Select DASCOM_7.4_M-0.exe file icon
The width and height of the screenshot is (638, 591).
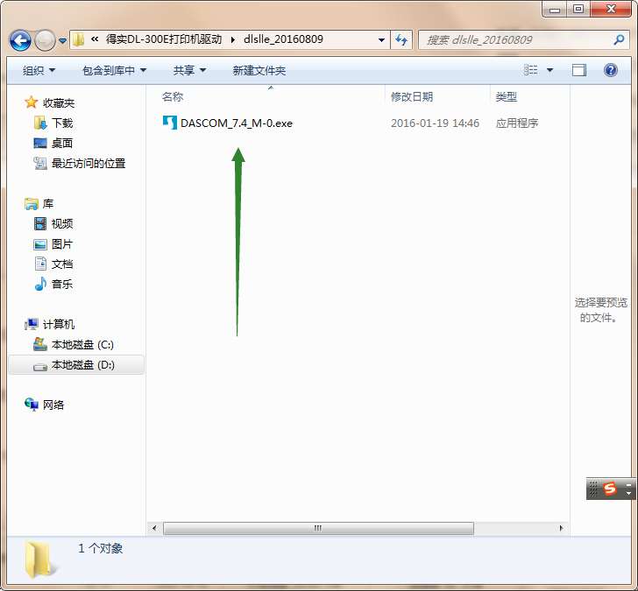point(170,123)
